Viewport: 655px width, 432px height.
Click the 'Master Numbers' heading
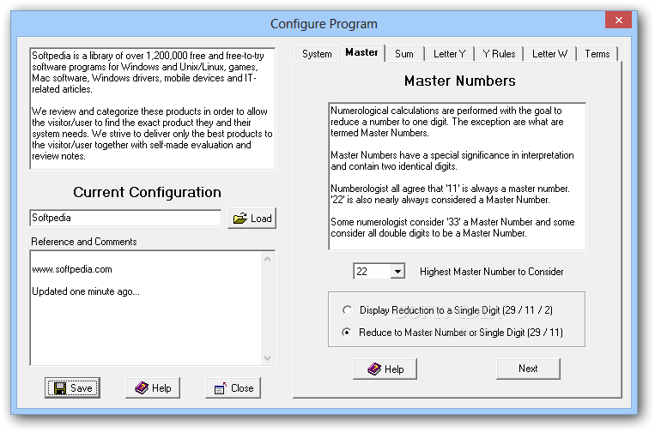tap(459, 81)
